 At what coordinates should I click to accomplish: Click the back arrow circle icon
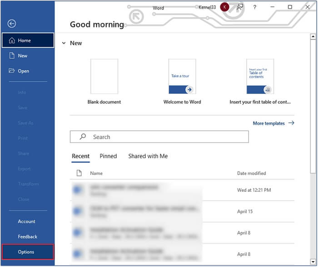(x=12, y=24)
